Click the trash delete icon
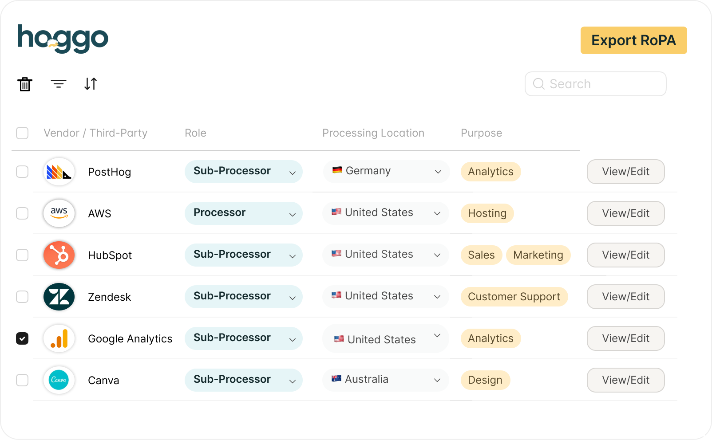This screenshot has width=712, height=440. (25, 84)
